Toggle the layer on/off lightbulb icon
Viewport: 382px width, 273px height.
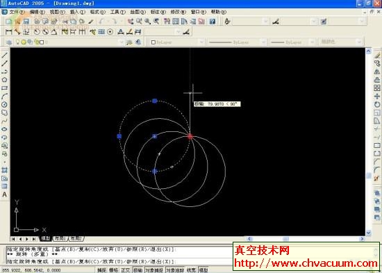tap(17, 42)
